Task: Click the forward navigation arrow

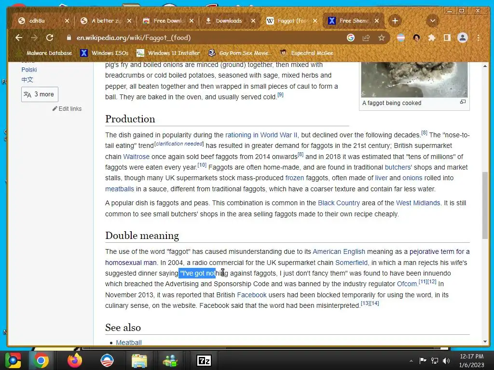Action: [x=34, y=38]
